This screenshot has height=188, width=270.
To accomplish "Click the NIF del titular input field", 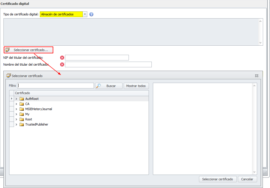I will tap(97, 58).
